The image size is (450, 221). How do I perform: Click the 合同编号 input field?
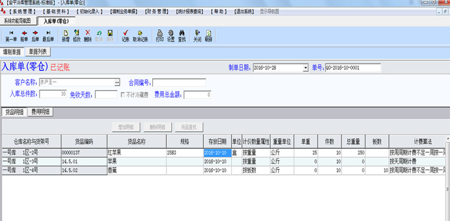pos(179,83)
